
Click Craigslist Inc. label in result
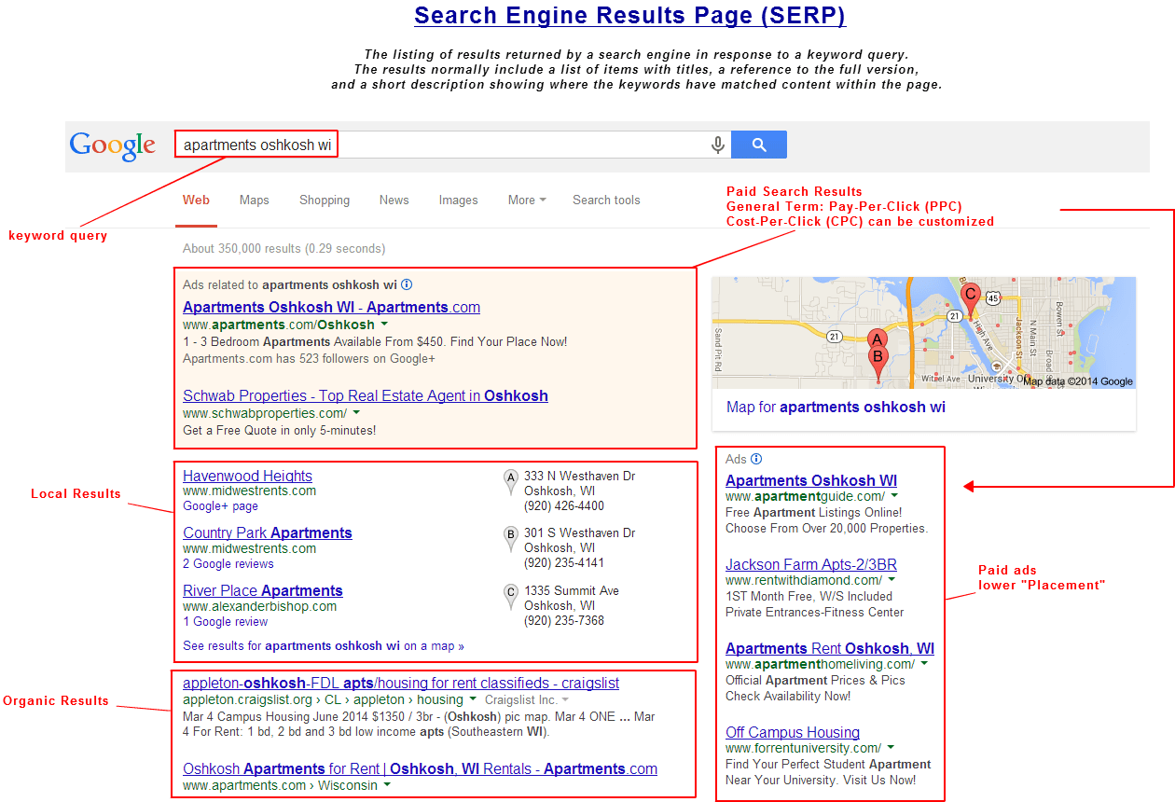(521, 699)
